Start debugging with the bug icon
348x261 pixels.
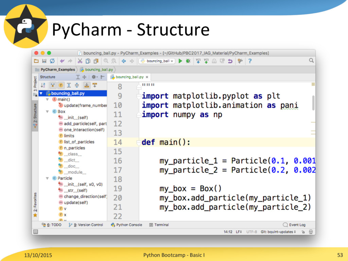point(188,61)
